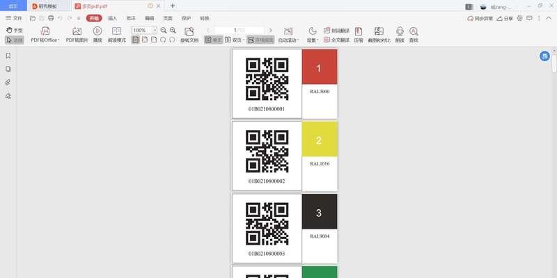Viewport: 557px width, 278px height.
Task: Switch to the Annotate tab
Action: click(131, 18)
